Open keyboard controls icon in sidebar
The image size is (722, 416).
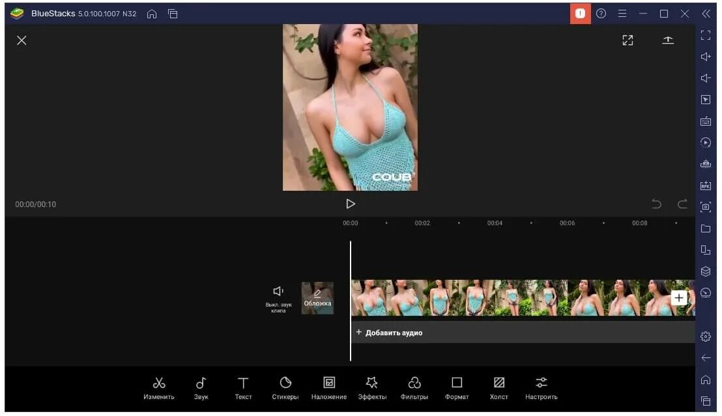click(x=706, y=122)
